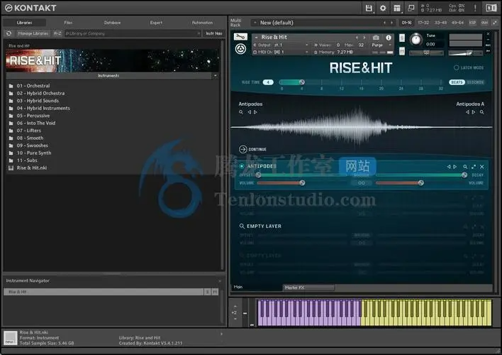Screen dimensions: 502x355
Task: Click the Continue arrow icon
Action: coord(243,149)
